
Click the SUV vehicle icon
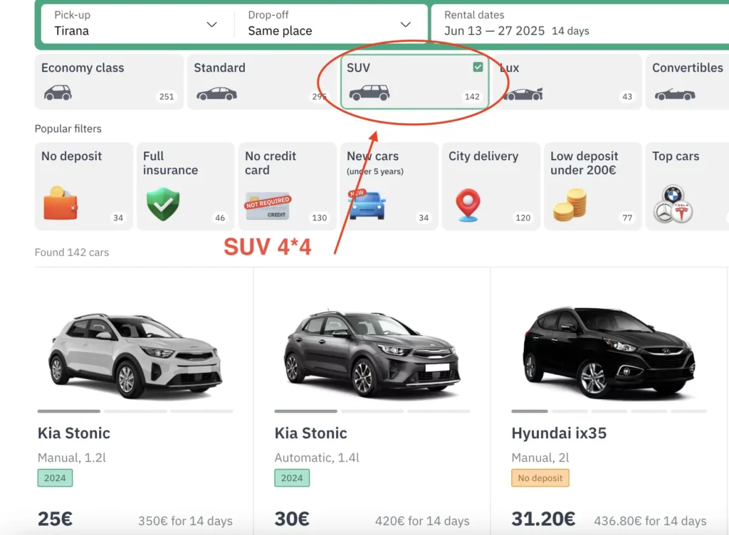(x=369, y=93)
